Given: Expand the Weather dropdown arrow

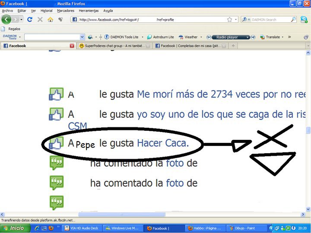Looking at the screenshot, I should 201,37.
